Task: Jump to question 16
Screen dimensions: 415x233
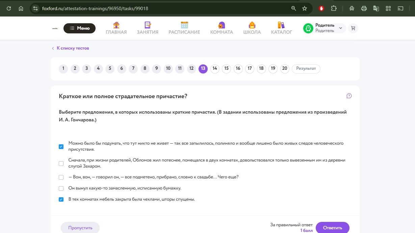Action: click(x=238, y=69)
